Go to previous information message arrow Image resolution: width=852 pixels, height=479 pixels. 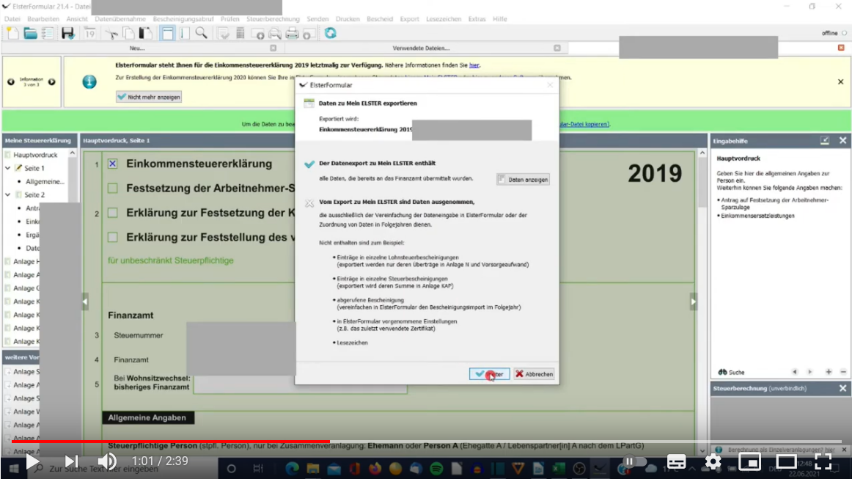11,81
